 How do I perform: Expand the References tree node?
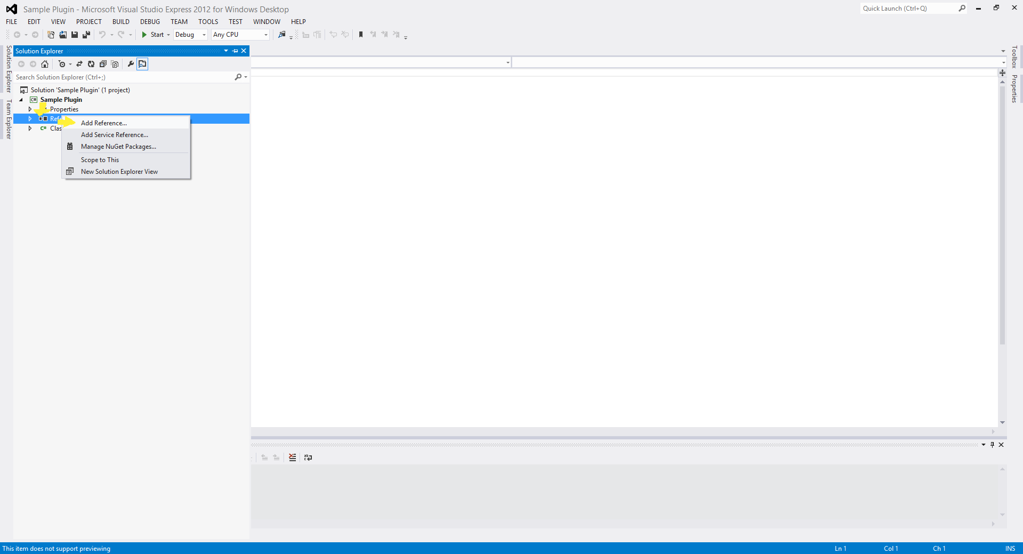(x=30, y=119)
